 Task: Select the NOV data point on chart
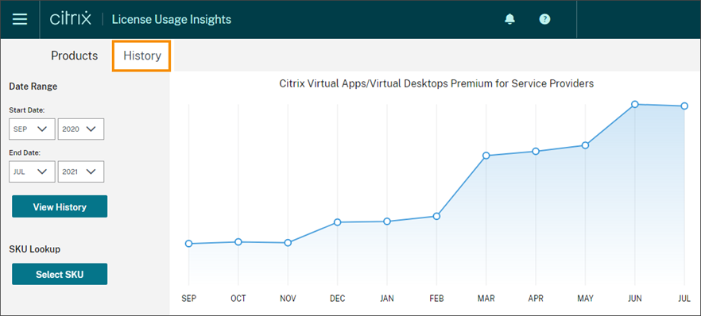[x=288, y=243]
